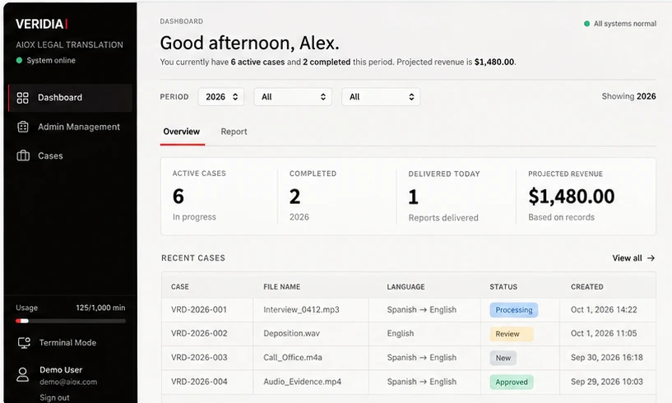Click the Review status badge

[x=512, y=334]
